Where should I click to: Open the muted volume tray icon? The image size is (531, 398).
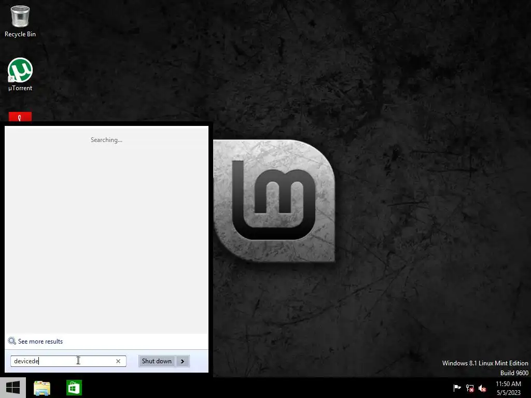click(x=482, y=388)
